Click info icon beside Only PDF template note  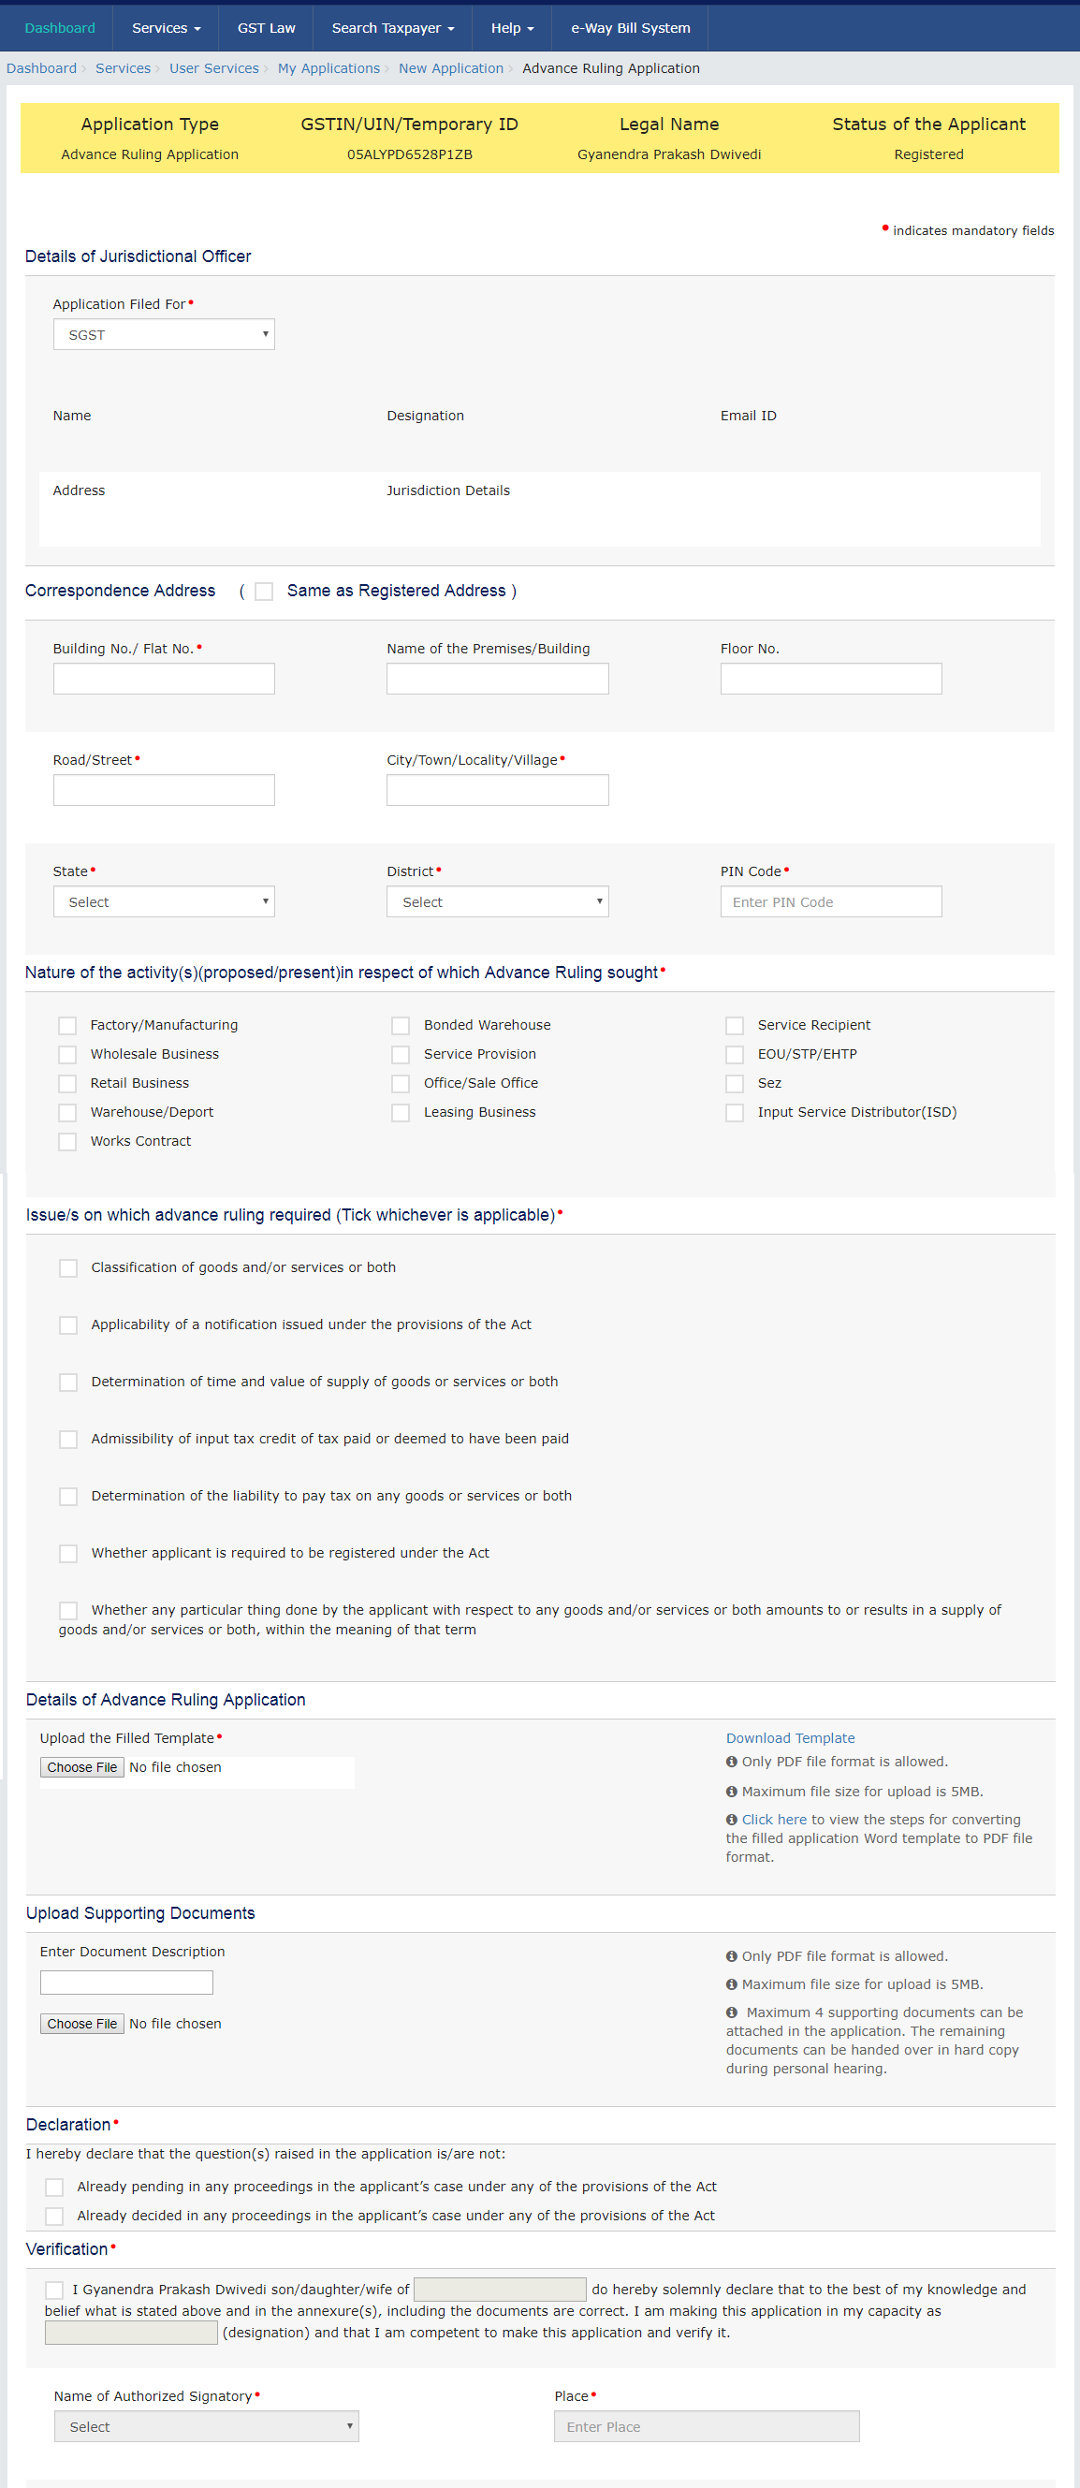(731, 1762)
